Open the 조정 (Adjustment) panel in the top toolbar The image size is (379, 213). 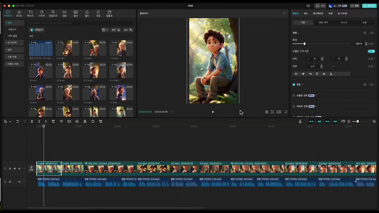tap(98, 14)
